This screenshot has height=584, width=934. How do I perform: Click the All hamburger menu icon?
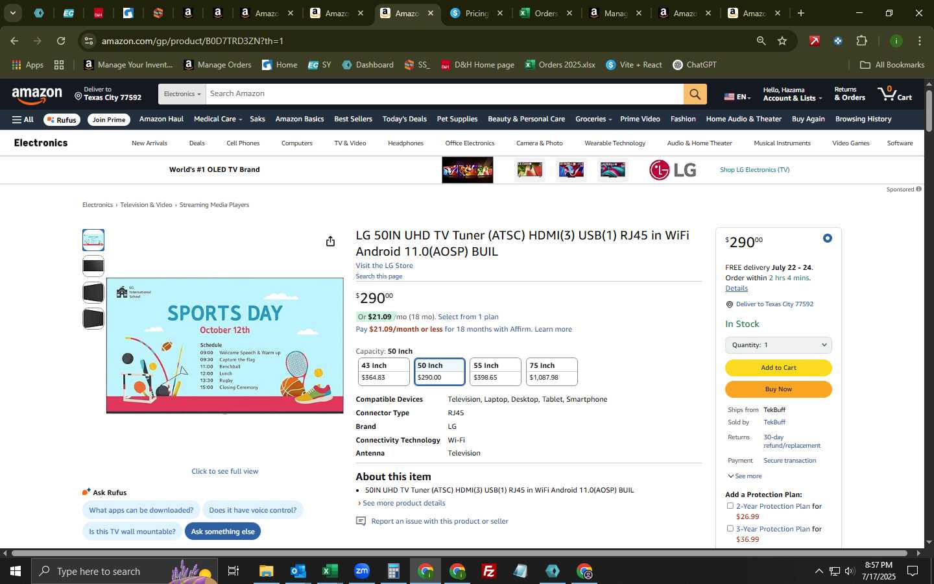click(23, 119)
